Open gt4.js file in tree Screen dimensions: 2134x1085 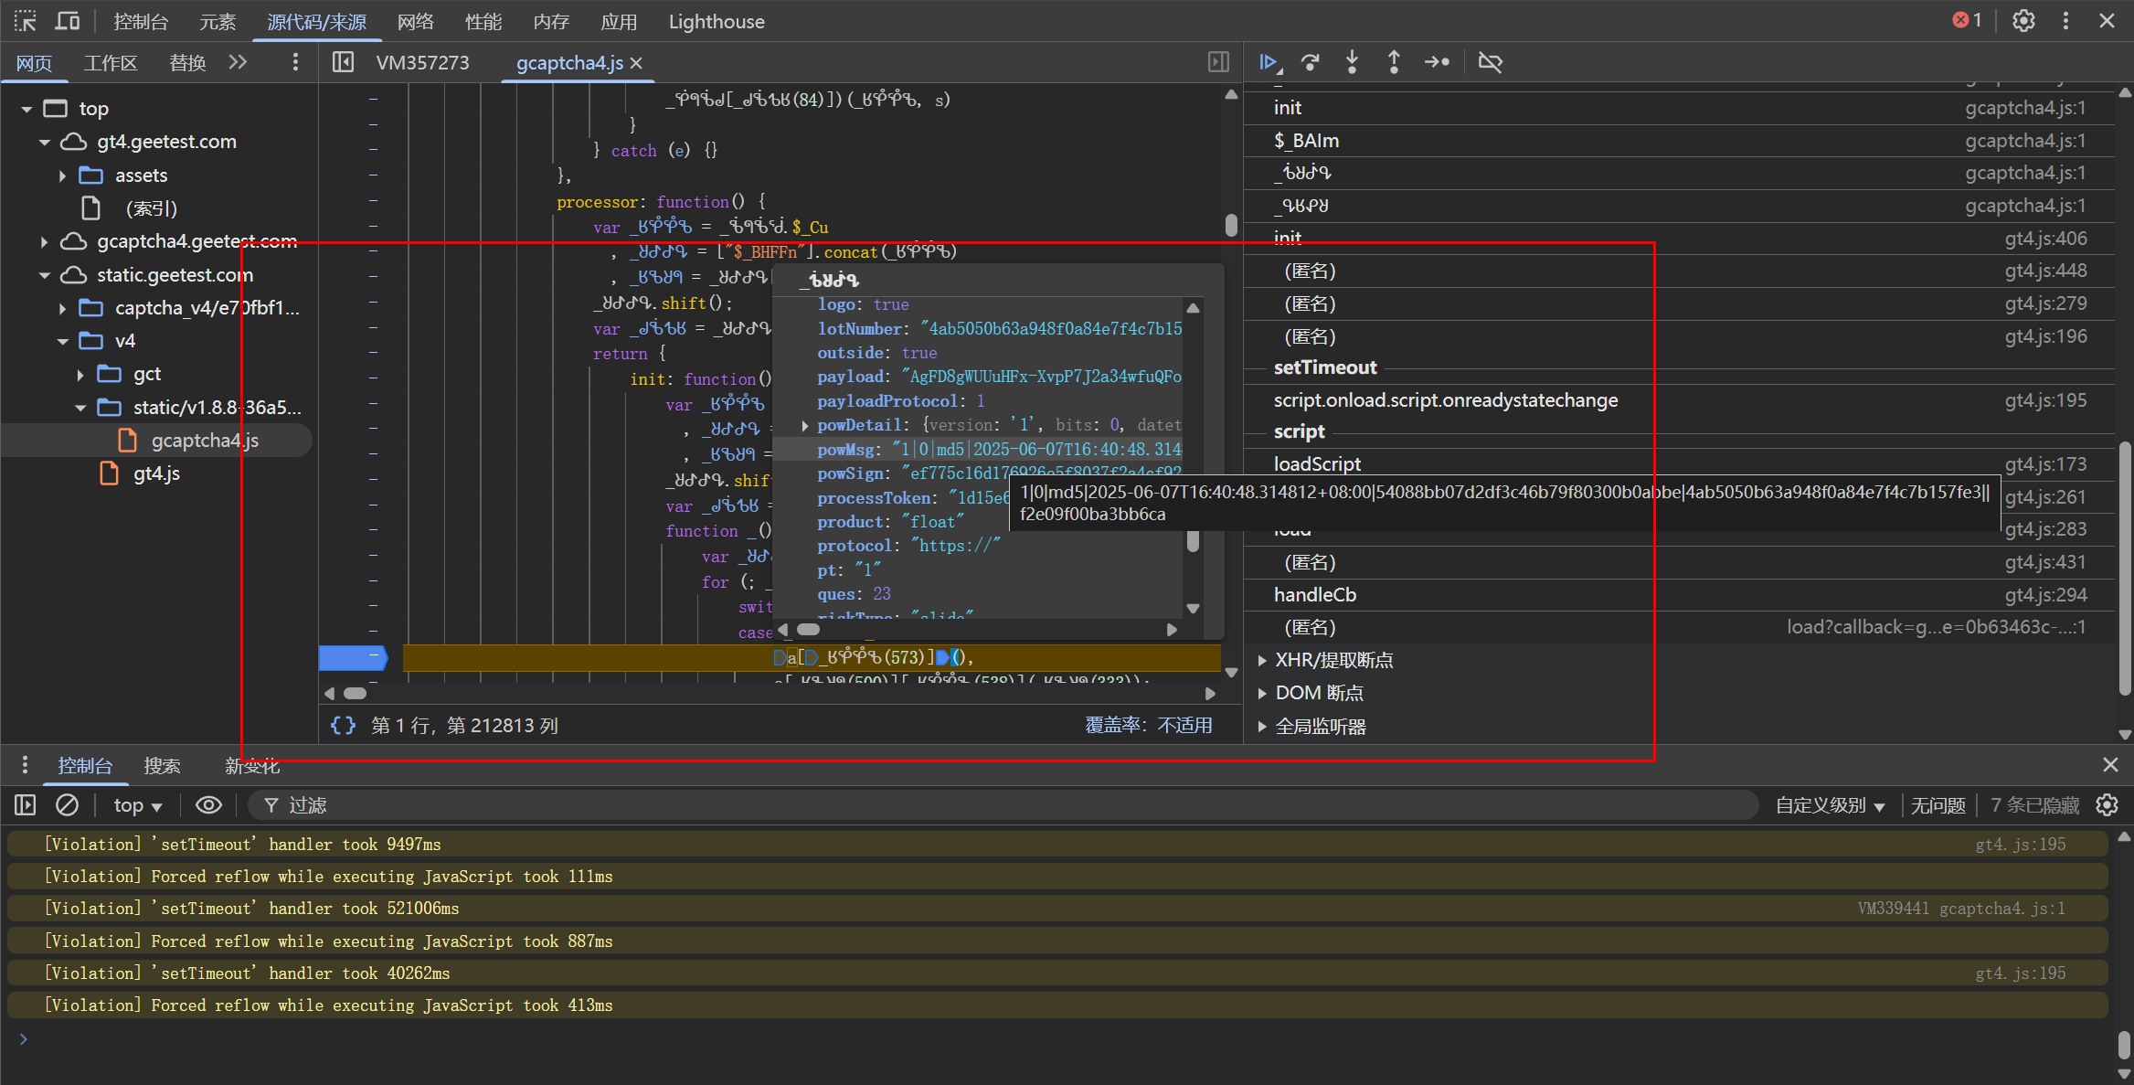point(156,473)
